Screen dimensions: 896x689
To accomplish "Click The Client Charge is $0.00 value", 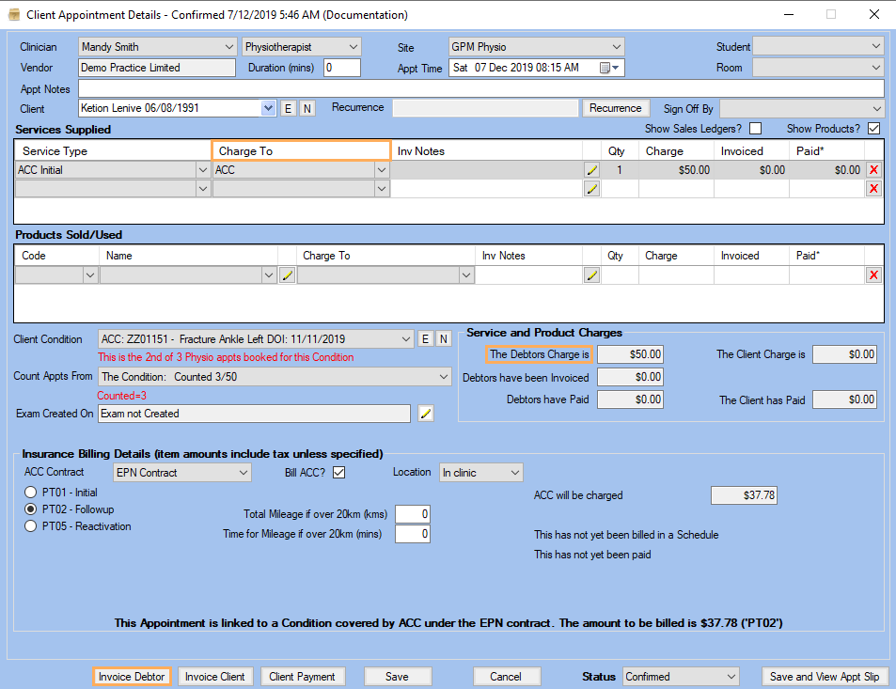I will click(844, 354).
